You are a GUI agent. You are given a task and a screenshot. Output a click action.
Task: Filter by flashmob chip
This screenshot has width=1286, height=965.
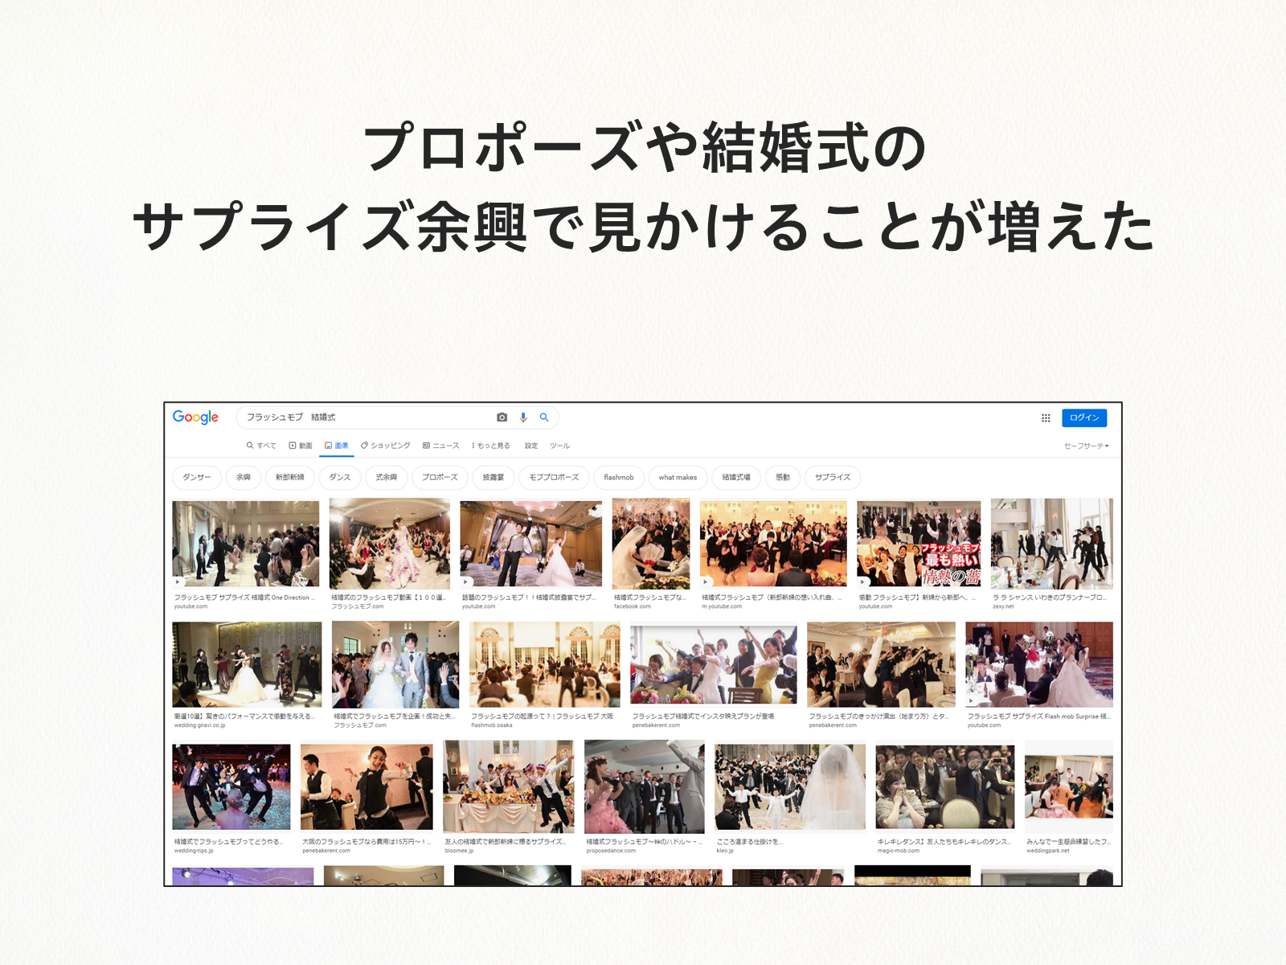619,478
